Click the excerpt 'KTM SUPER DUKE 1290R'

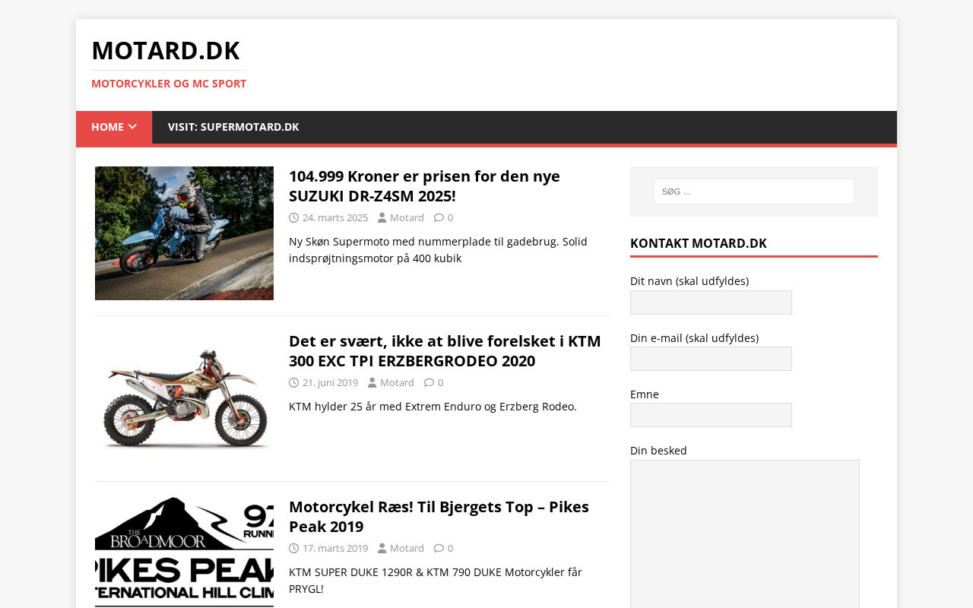click(x=436, y=581)
